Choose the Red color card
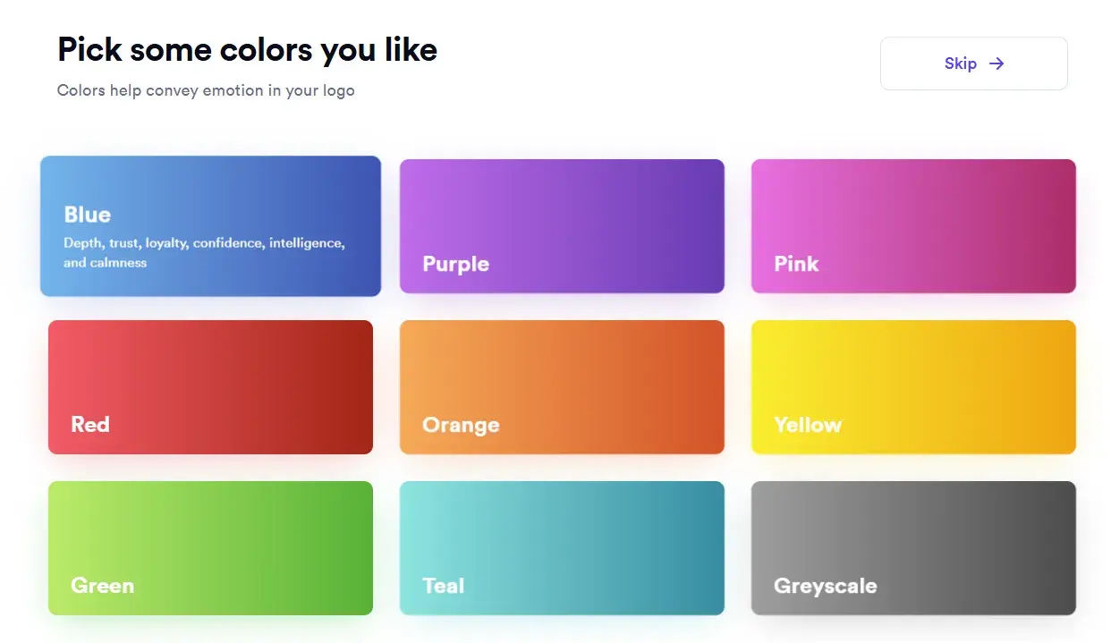Screen dimensions: 1119x643 tap(210, 386)
